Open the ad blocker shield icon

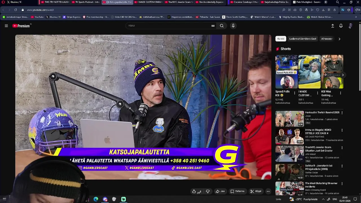301,10
